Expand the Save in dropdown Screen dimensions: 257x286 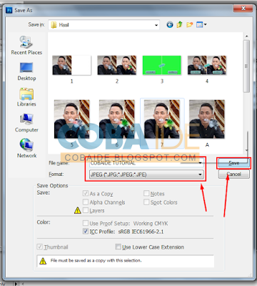click(156, 25)
